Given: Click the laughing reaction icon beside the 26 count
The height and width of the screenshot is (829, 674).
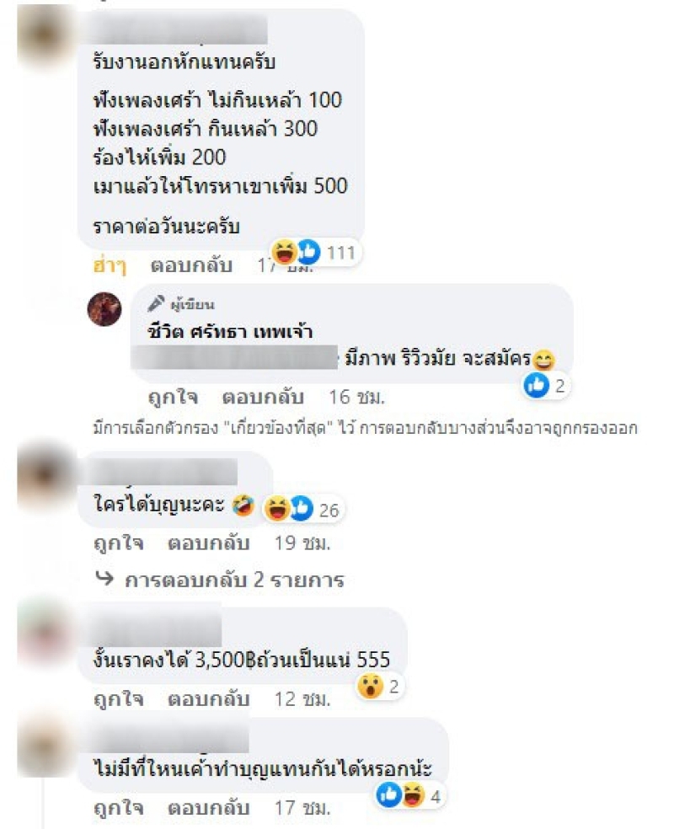Looking at the screenshot, I should [x=277, y=509].
